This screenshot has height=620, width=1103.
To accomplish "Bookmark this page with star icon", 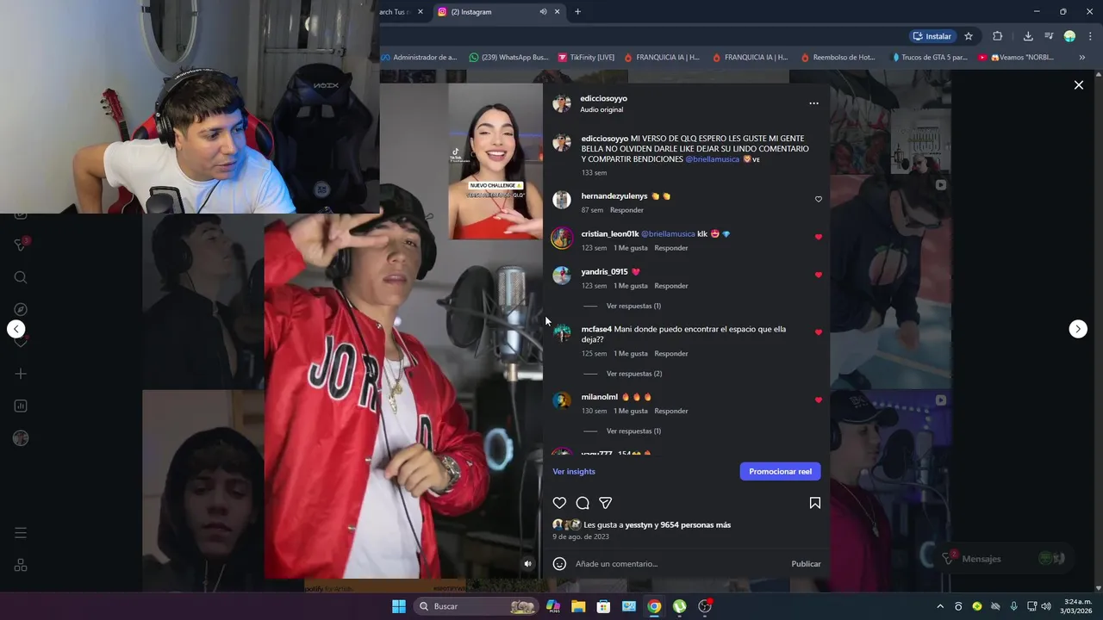I will [x=969, y=36].
